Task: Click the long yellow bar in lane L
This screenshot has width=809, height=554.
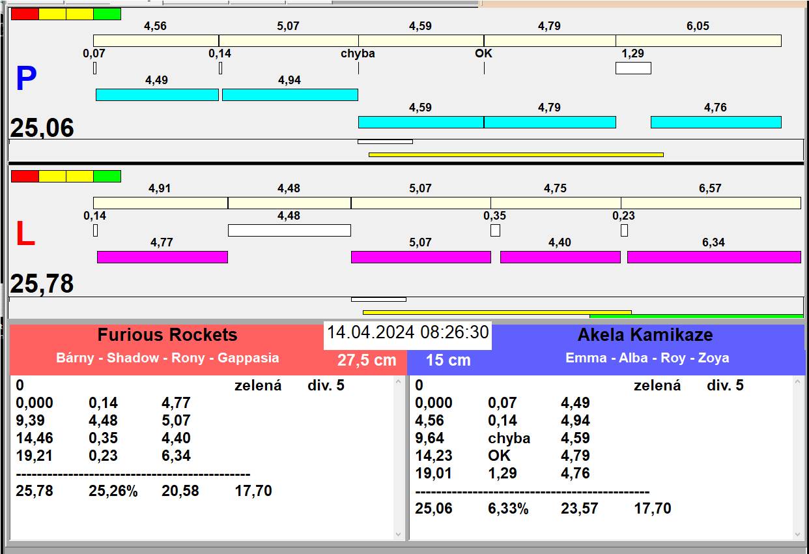Action: (497, 312)
